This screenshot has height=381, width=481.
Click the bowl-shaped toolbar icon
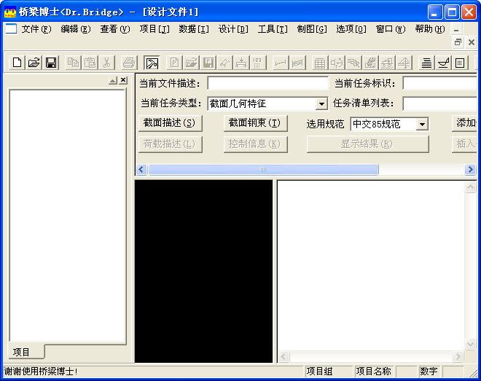click(x=443, y=63)
